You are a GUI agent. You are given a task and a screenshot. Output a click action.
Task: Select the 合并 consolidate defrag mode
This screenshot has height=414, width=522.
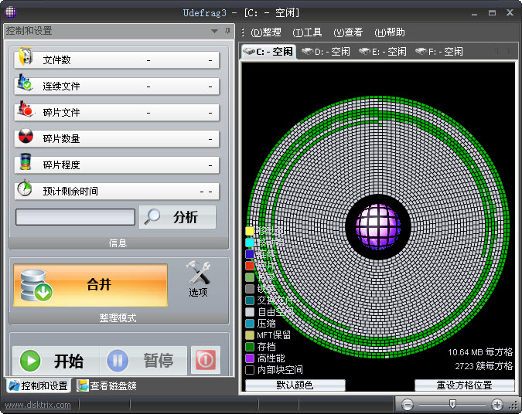click(90, 284)
